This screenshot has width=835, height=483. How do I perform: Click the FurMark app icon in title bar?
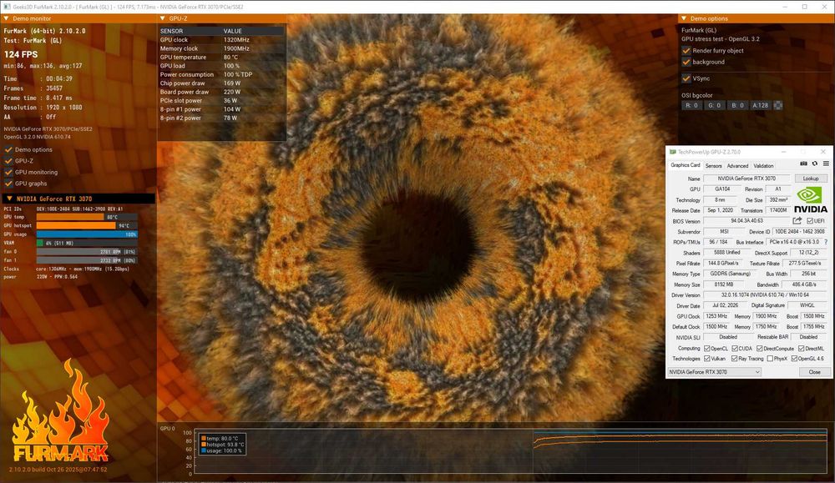(7, 7)
